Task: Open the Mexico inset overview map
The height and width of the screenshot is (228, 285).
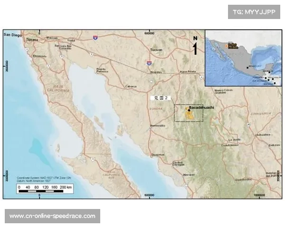Action: coord(243,58)
